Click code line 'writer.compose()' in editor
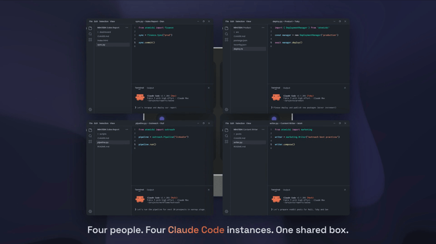Screen dimensions: 436x244 pos(285,144)
